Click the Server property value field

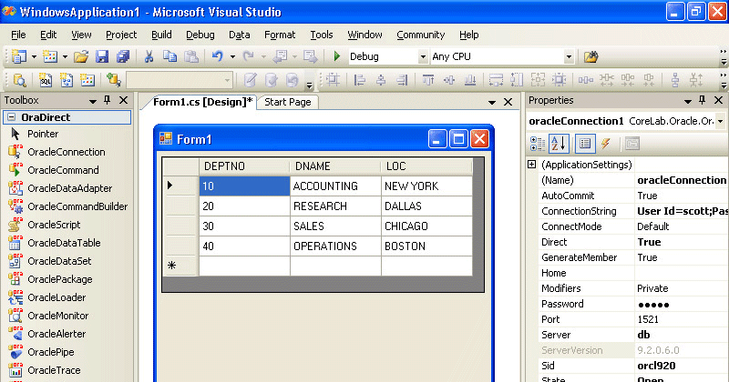point(680,335)
